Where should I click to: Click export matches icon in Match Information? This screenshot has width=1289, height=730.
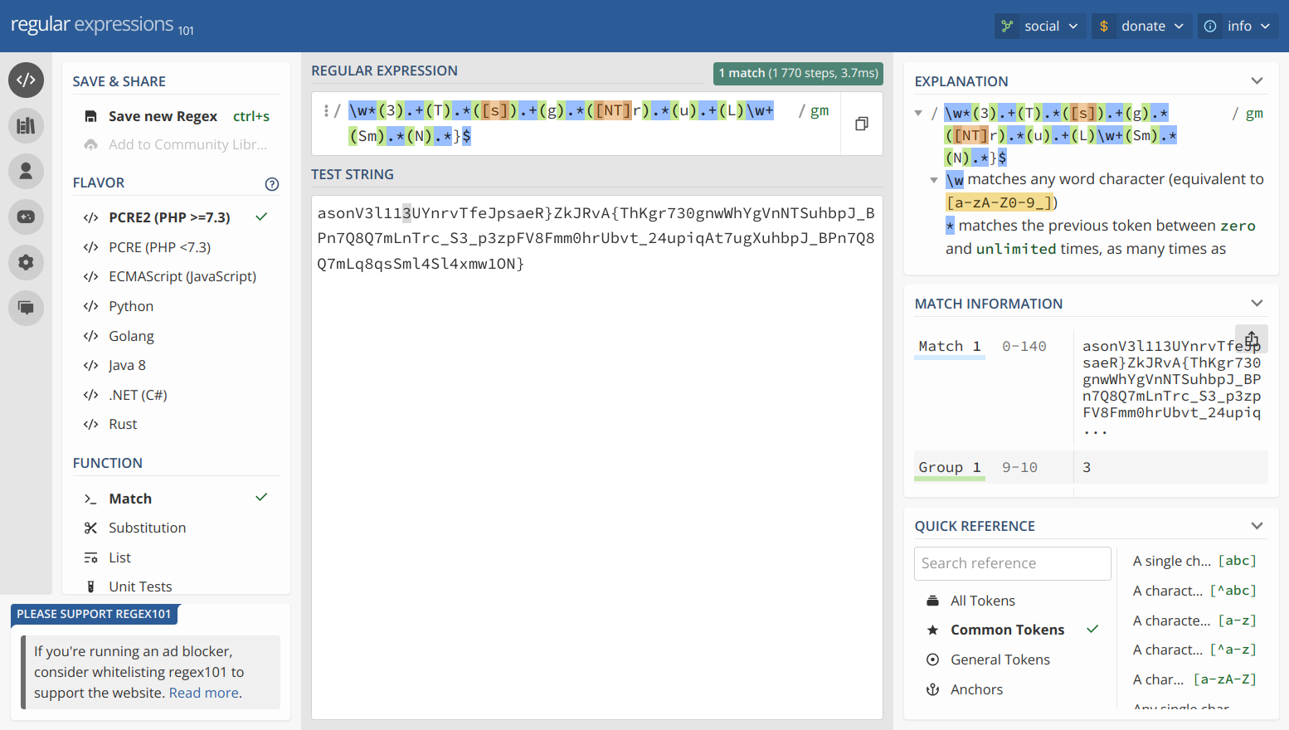click(1251, 339)
